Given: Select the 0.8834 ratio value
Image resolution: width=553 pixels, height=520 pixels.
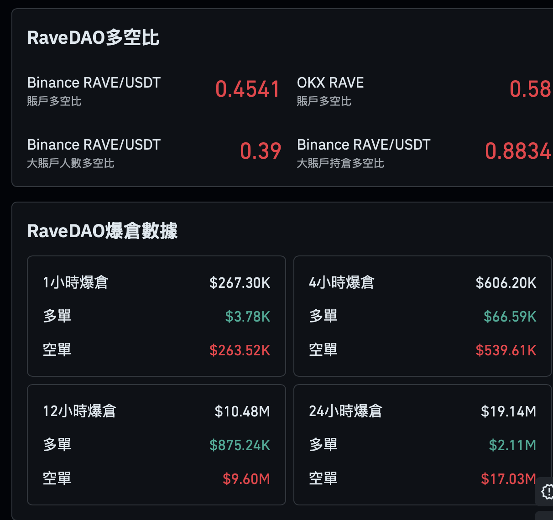Looking at the screenshot, I should coord(518,151).
